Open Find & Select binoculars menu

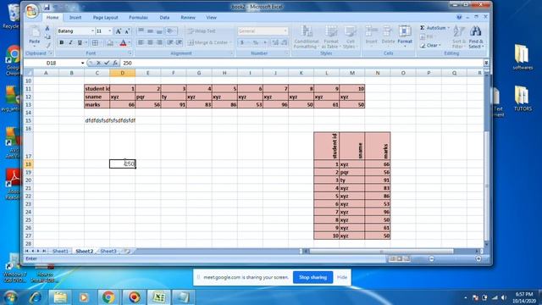[x=476, y=36]
